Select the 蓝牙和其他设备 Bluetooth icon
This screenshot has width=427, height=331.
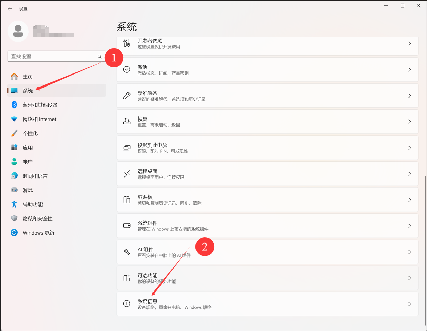[x=14, y=105]
